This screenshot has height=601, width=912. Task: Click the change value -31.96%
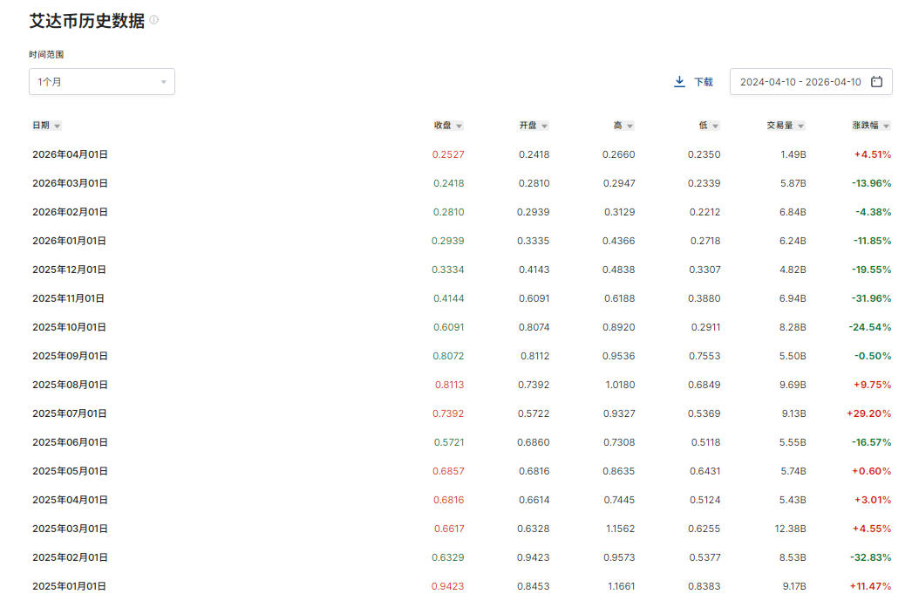[x=871, y=298]
